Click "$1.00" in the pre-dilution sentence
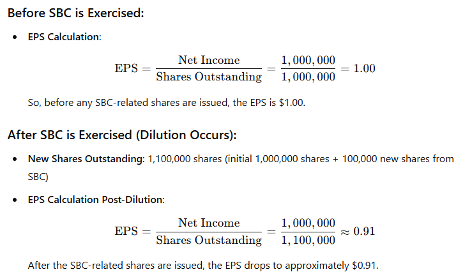The width and height of the screenshot is (456, 279). point(291,103)
